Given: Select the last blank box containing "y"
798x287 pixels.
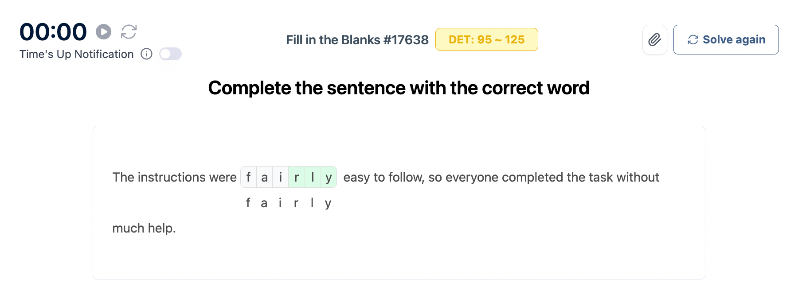Looking at the screenshot, I should [329, 177].
